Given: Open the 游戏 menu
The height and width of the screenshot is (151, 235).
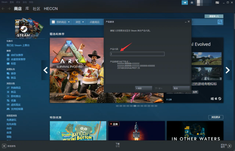Looking at the screenshot, I should click(x=25, y=2).
